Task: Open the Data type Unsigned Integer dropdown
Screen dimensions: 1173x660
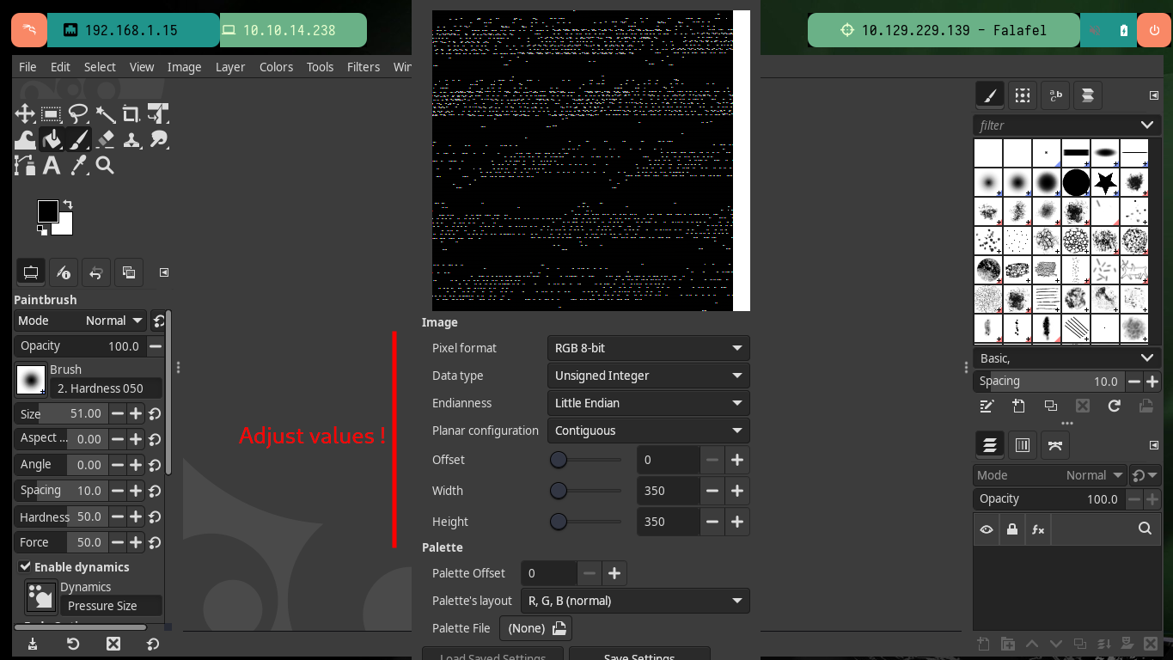Action: pos(648,376)
